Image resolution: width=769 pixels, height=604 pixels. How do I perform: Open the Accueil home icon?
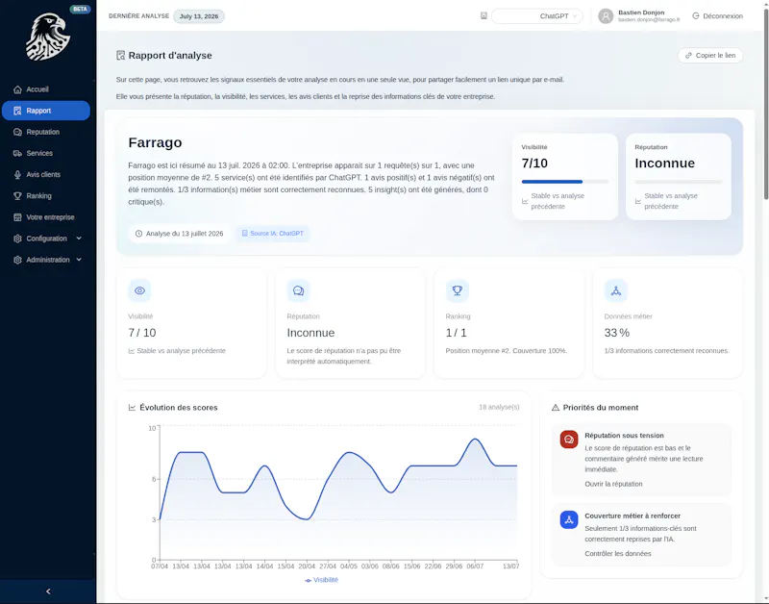tap(17, 89)
